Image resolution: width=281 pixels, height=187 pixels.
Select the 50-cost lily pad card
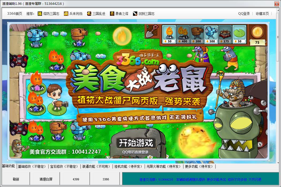click(239, 34)
